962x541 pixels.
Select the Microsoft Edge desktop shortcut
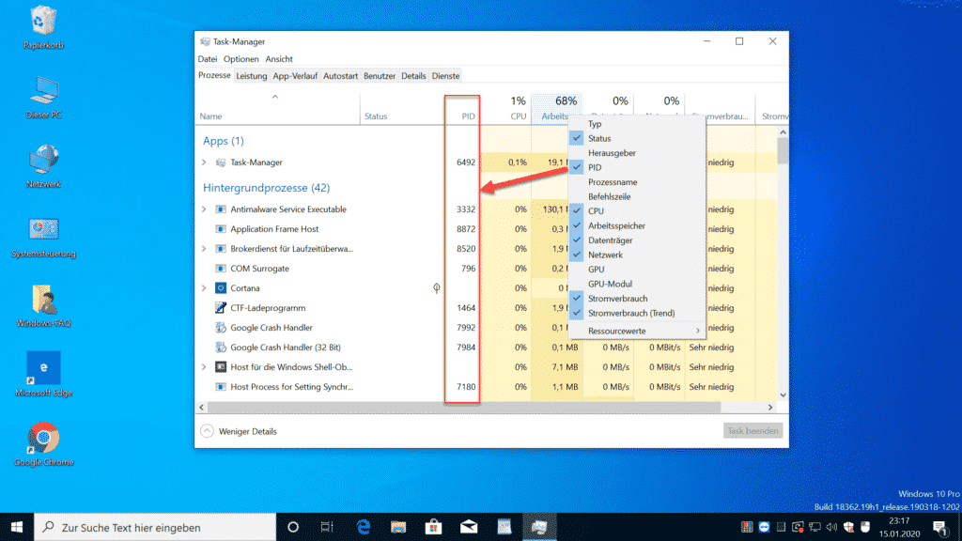point(43,374)
